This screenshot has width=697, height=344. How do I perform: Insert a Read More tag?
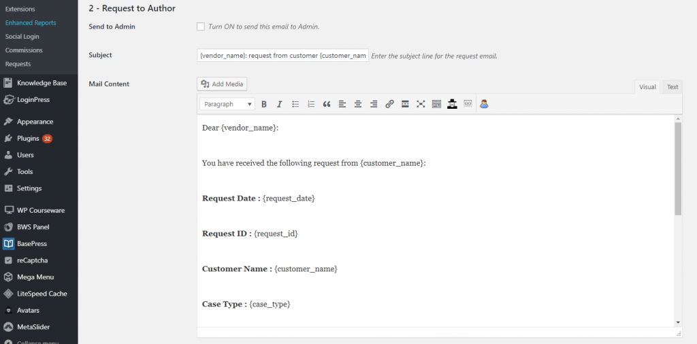tap(405, 104)
